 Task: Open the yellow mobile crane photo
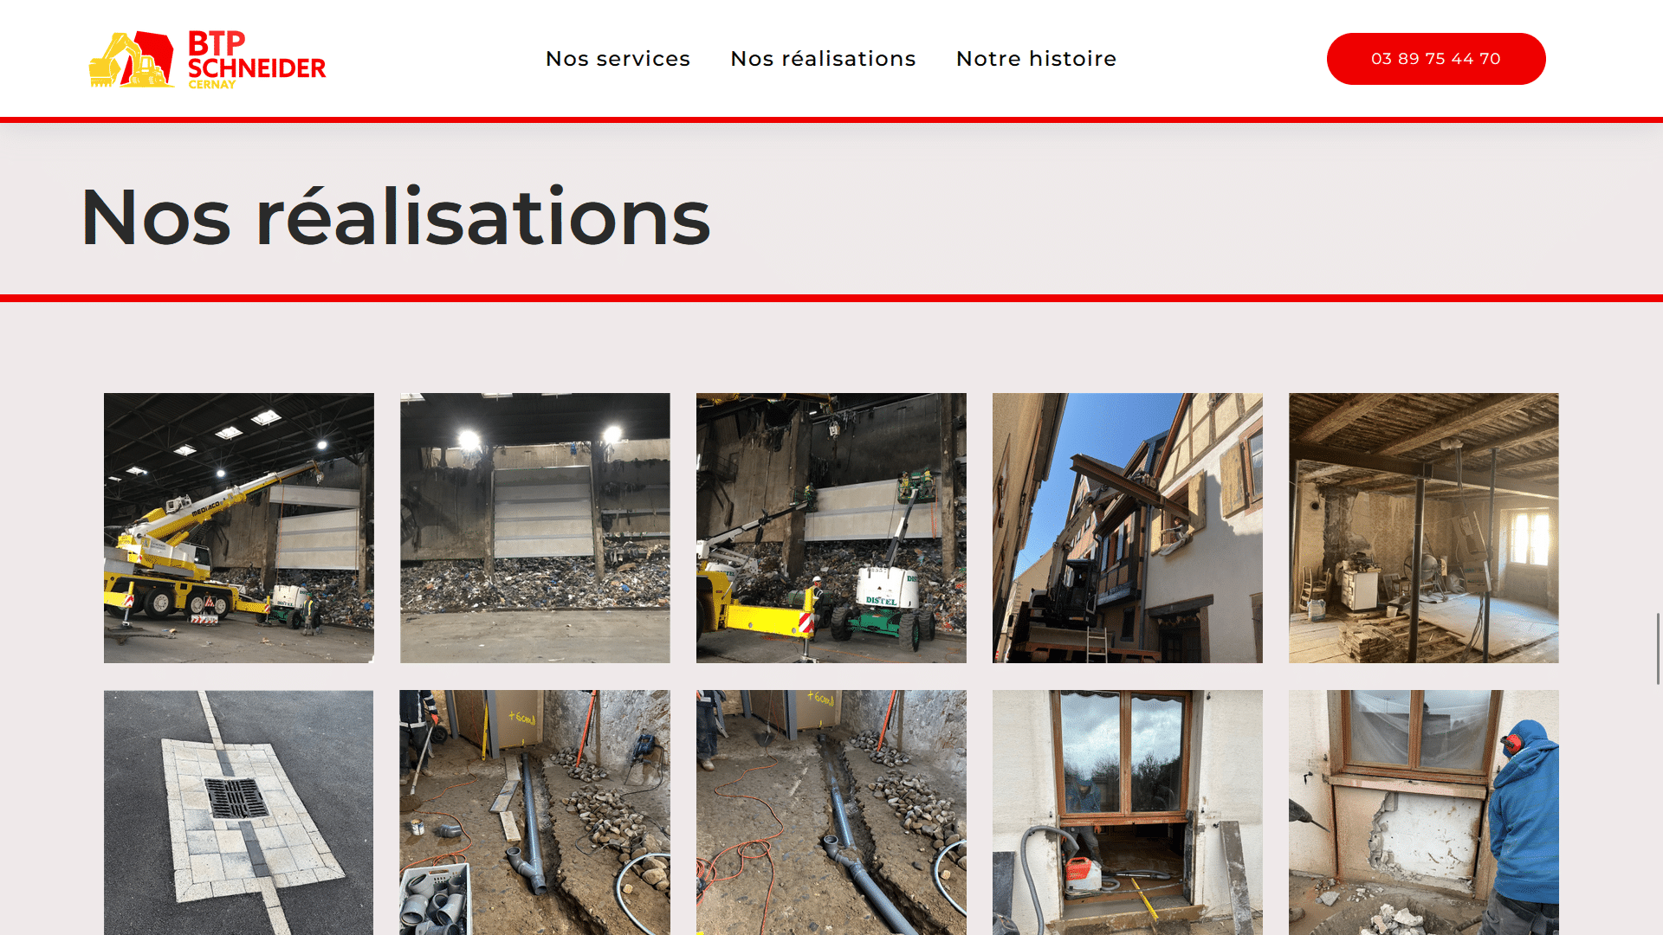pos(239,528)
